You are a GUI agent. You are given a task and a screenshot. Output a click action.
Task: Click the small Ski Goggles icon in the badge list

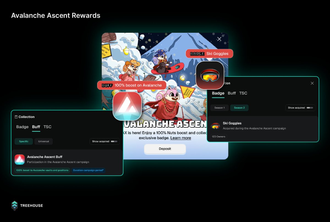[215, 126]
